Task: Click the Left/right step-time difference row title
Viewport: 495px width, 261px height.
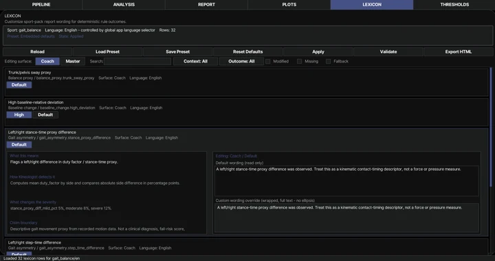Action: coord(34,242)
